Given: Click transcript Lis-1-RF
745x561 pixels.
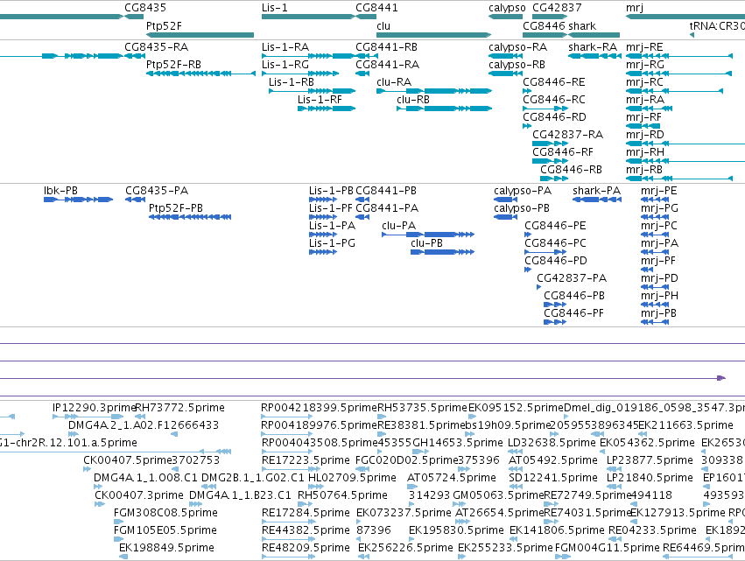Looking at the screenshot, I should point(327,109).
